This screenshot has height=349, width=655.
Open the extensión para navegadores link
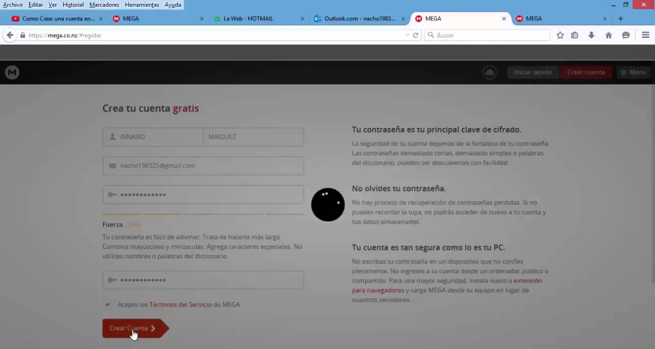[447, 286]
